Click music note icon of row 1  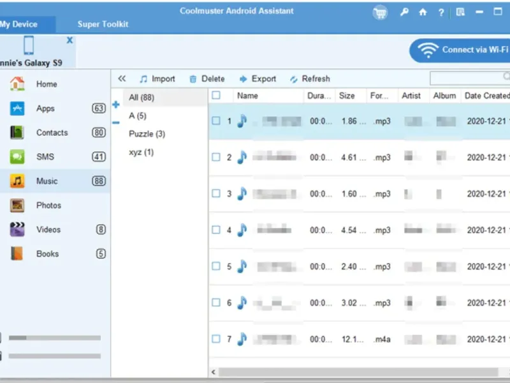coord(242,121)
